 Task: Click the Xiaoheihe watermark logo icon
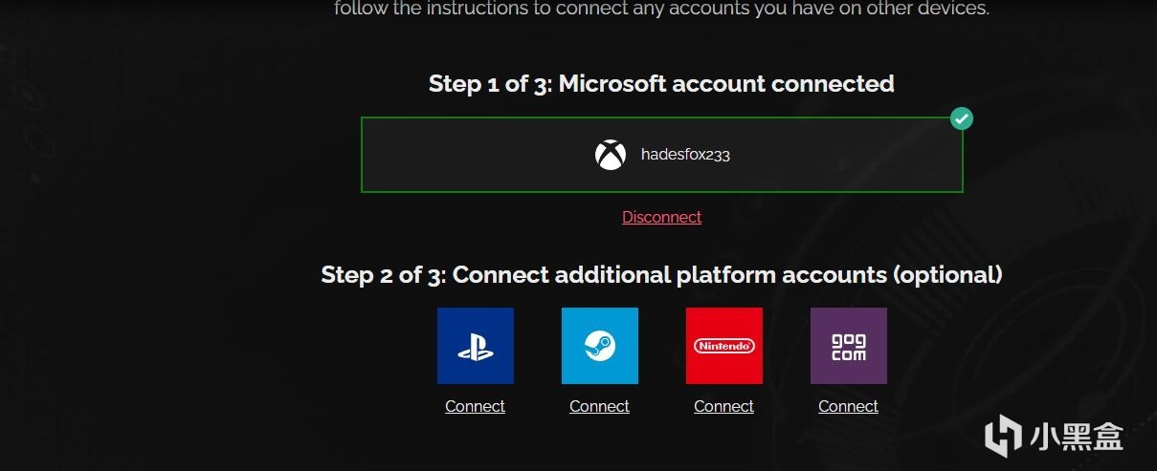(1004, 436)
